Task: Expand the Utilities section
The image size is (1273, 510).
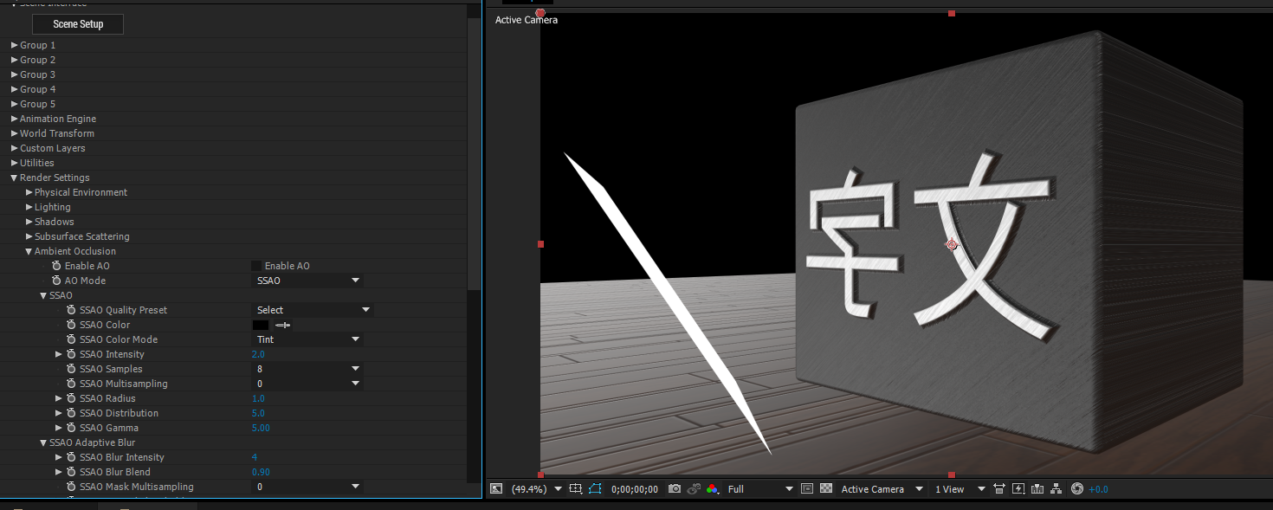Action: 14,163
